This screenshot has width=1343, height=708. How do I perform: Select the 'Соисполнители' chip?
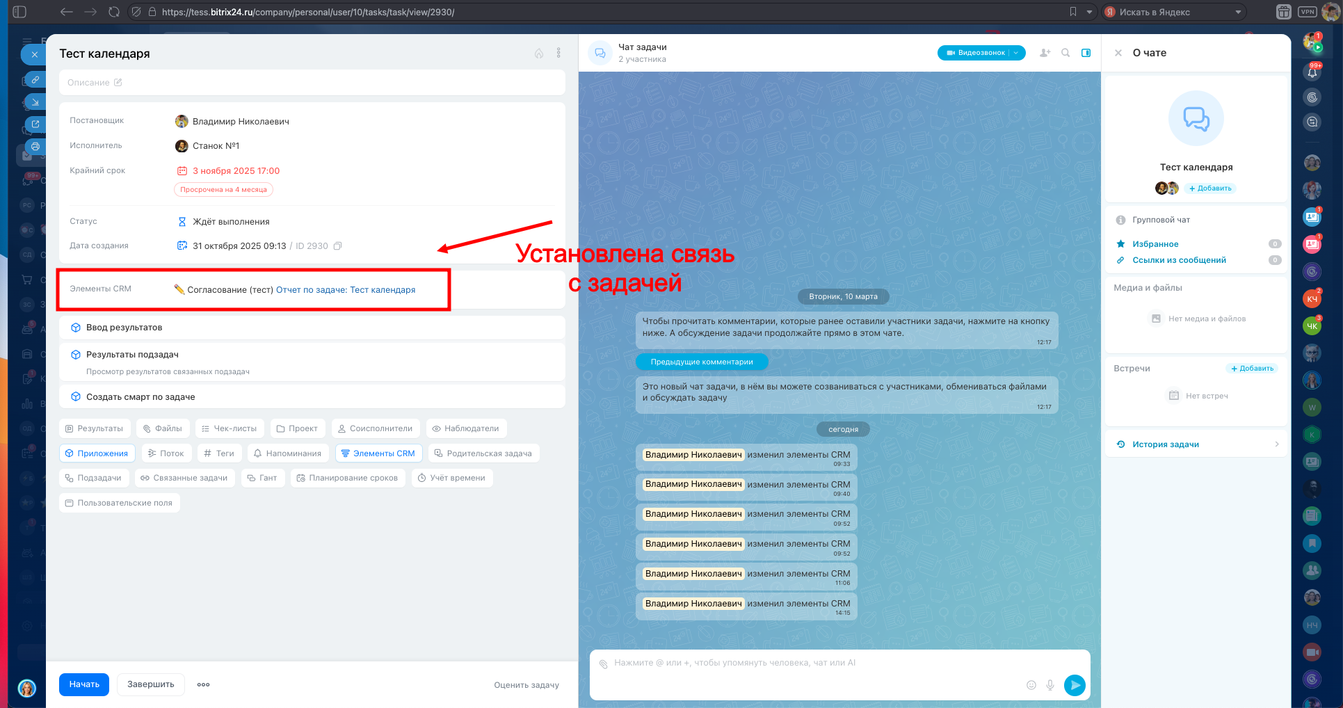[376, 428]
